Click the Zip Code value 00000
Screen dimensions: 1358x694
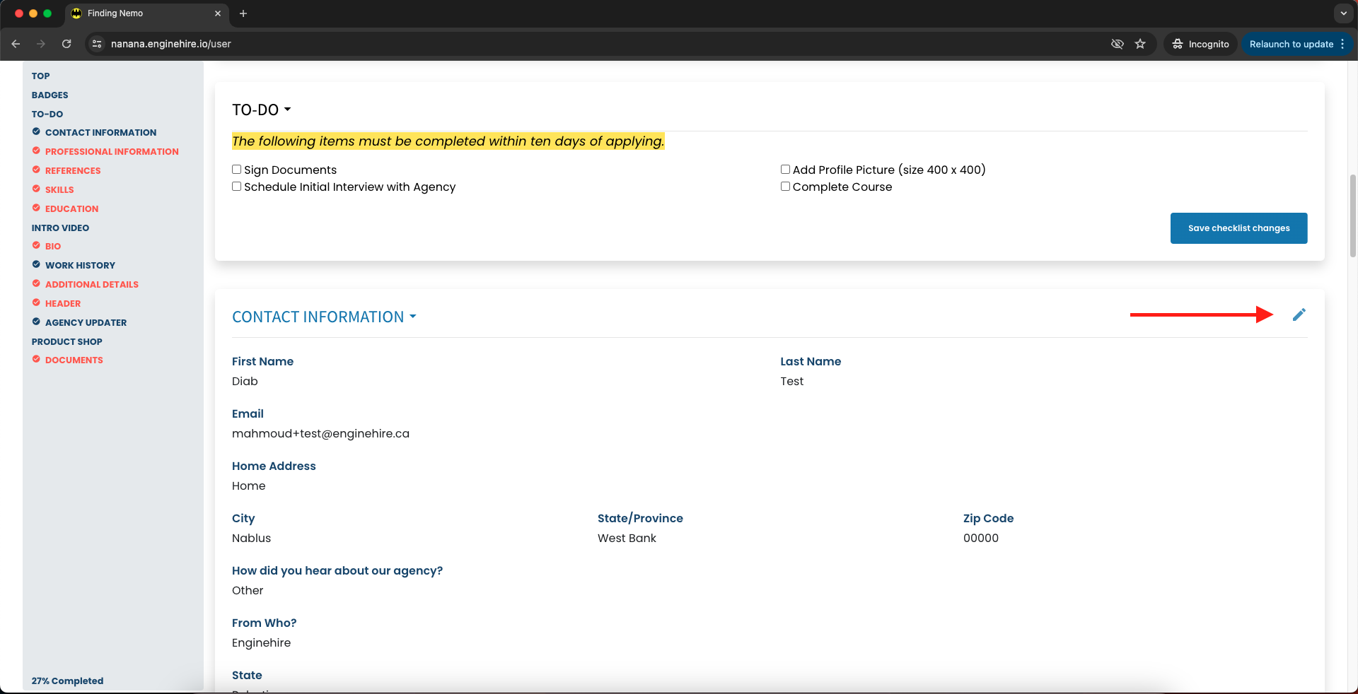[981, 539]
